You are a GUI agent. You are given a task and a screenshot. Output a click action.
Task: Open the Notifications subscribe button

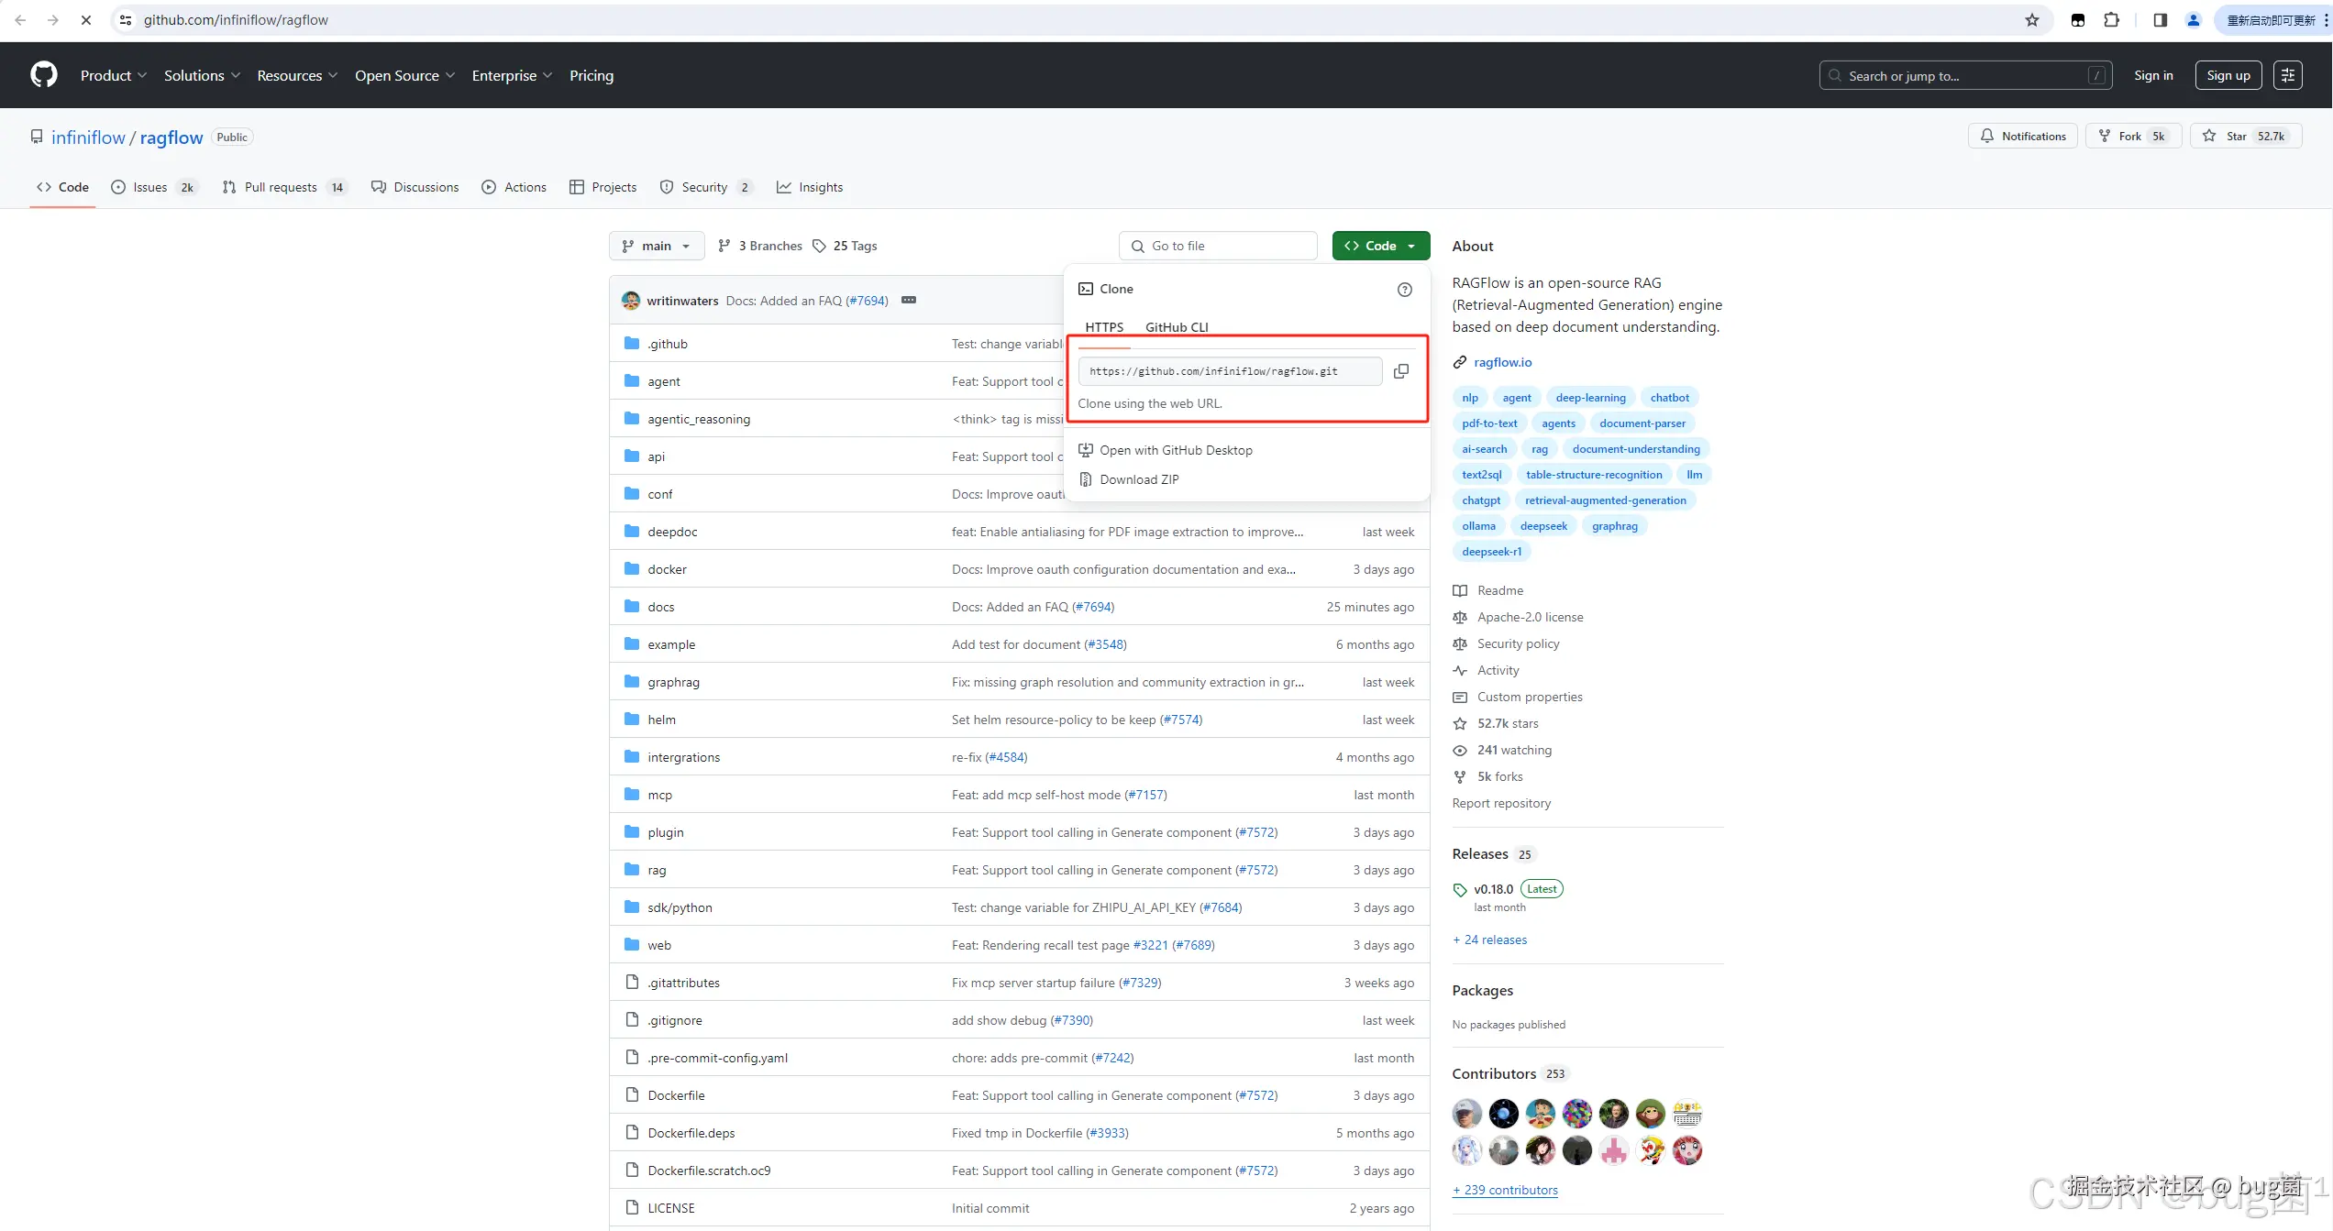pos(2022,137)
